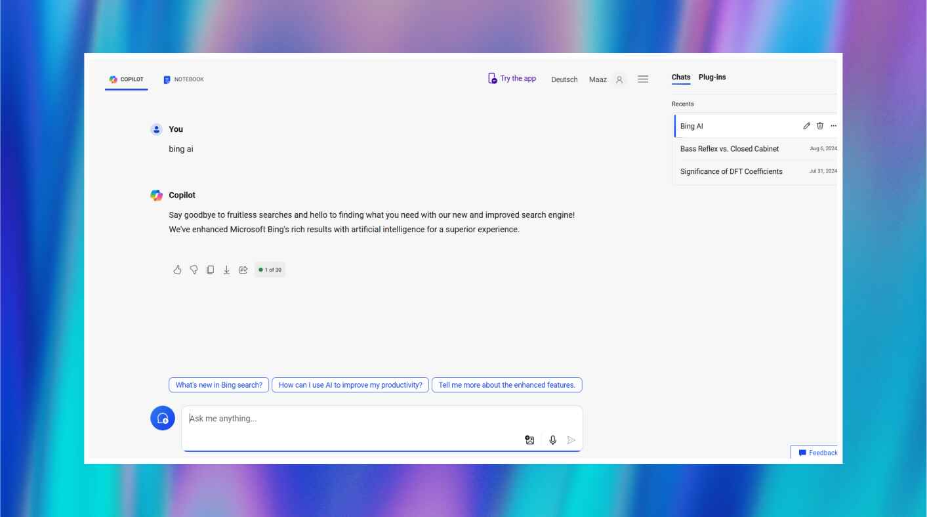Choose suggestion "What's new in Bing search?"
Viewport: 927px width, 517px height.
coord(219,385)
